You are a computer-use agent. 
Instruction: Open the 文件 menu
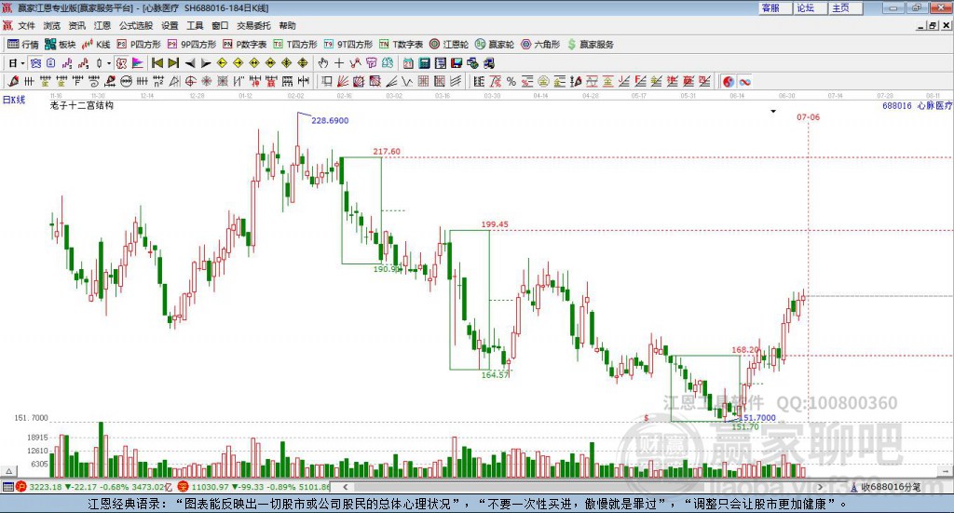coord(27,25)
